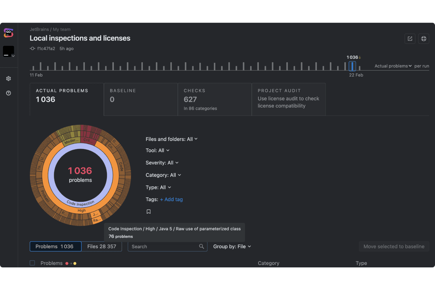Open the Checks 627 card tab
Image resolution: width=435 pixels, height=290 pixels.
pyautogui.click(x=215, y=99)
